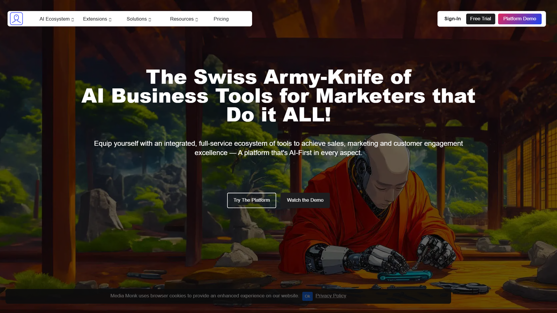557x313 pixels.
Task: Click the Swiss Army-Knife headline text
Action: (x=278, y=96)
